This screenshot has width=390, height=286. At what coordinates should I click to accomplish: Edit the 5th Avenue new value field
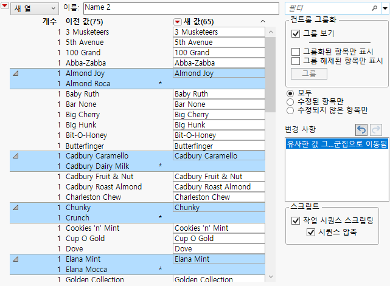click(219, 43)
